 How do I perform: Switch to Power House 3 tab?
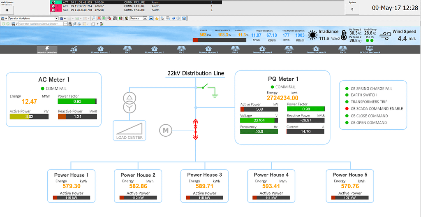(208, 49)
